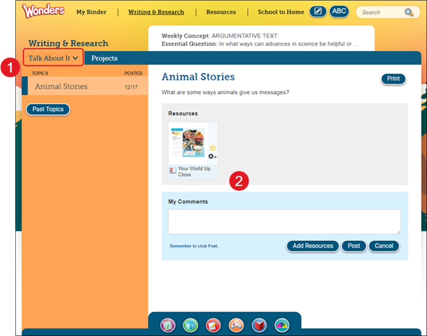Viewport: 427px width, 336px height.
Task: Open the green cube icon
Action: [x=190, y=325]
